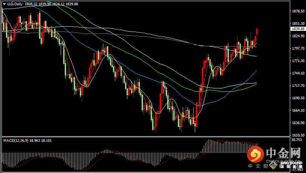The height and width of the screenshot is (173, 306).
Task: Select the 1797.70 price axis level
Action: [x=298, y=48]
